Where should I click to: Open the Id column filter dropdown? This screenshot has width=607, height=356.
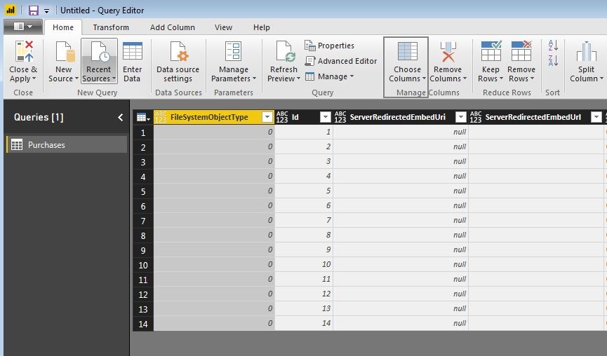325,118
